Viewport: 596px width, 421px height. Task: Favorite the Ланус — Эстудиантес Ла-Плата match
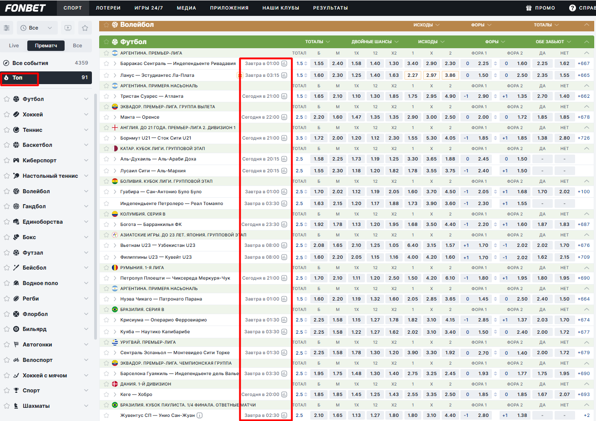click(106, 75)
